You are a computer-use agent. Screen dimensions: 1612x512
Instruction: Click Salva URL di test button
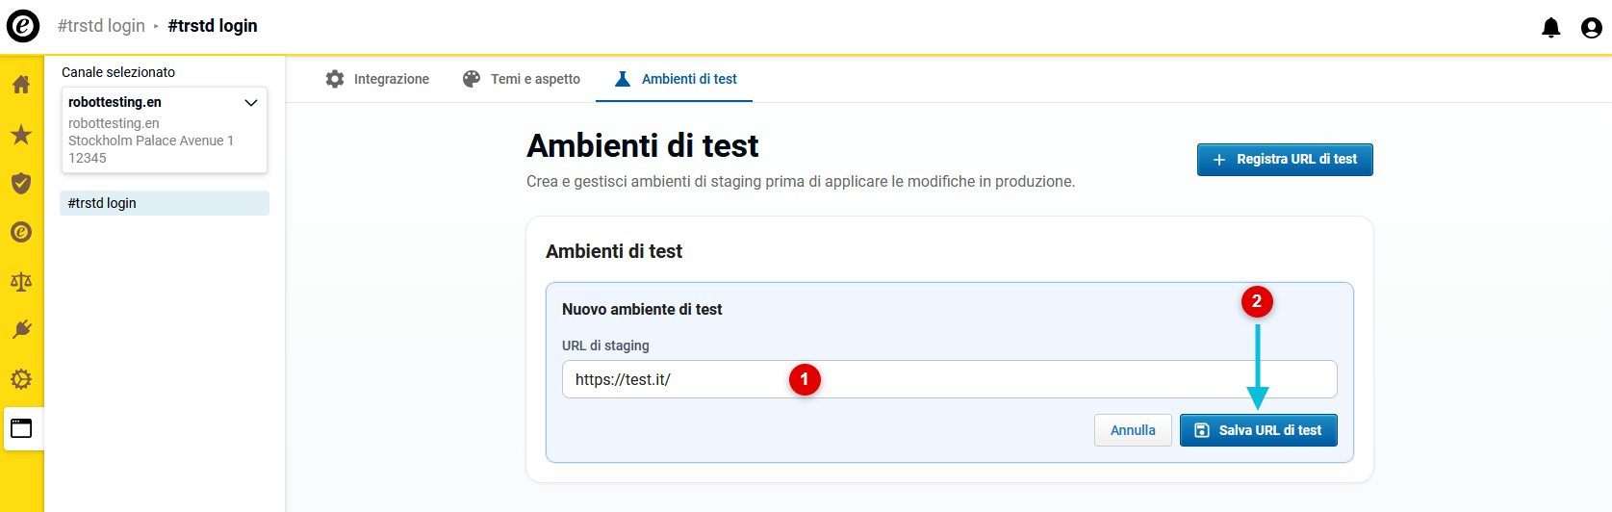[1259, 430]
